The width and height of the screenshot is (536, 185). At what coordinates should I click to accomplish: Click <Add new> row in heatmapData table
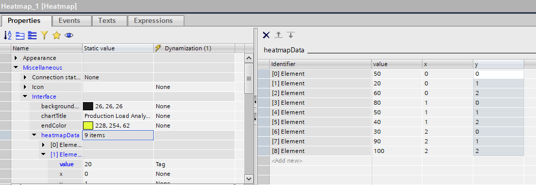287,161
